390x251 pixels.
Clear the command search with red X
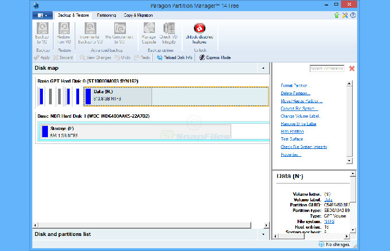pyautogui.click(x=352, y=69)
